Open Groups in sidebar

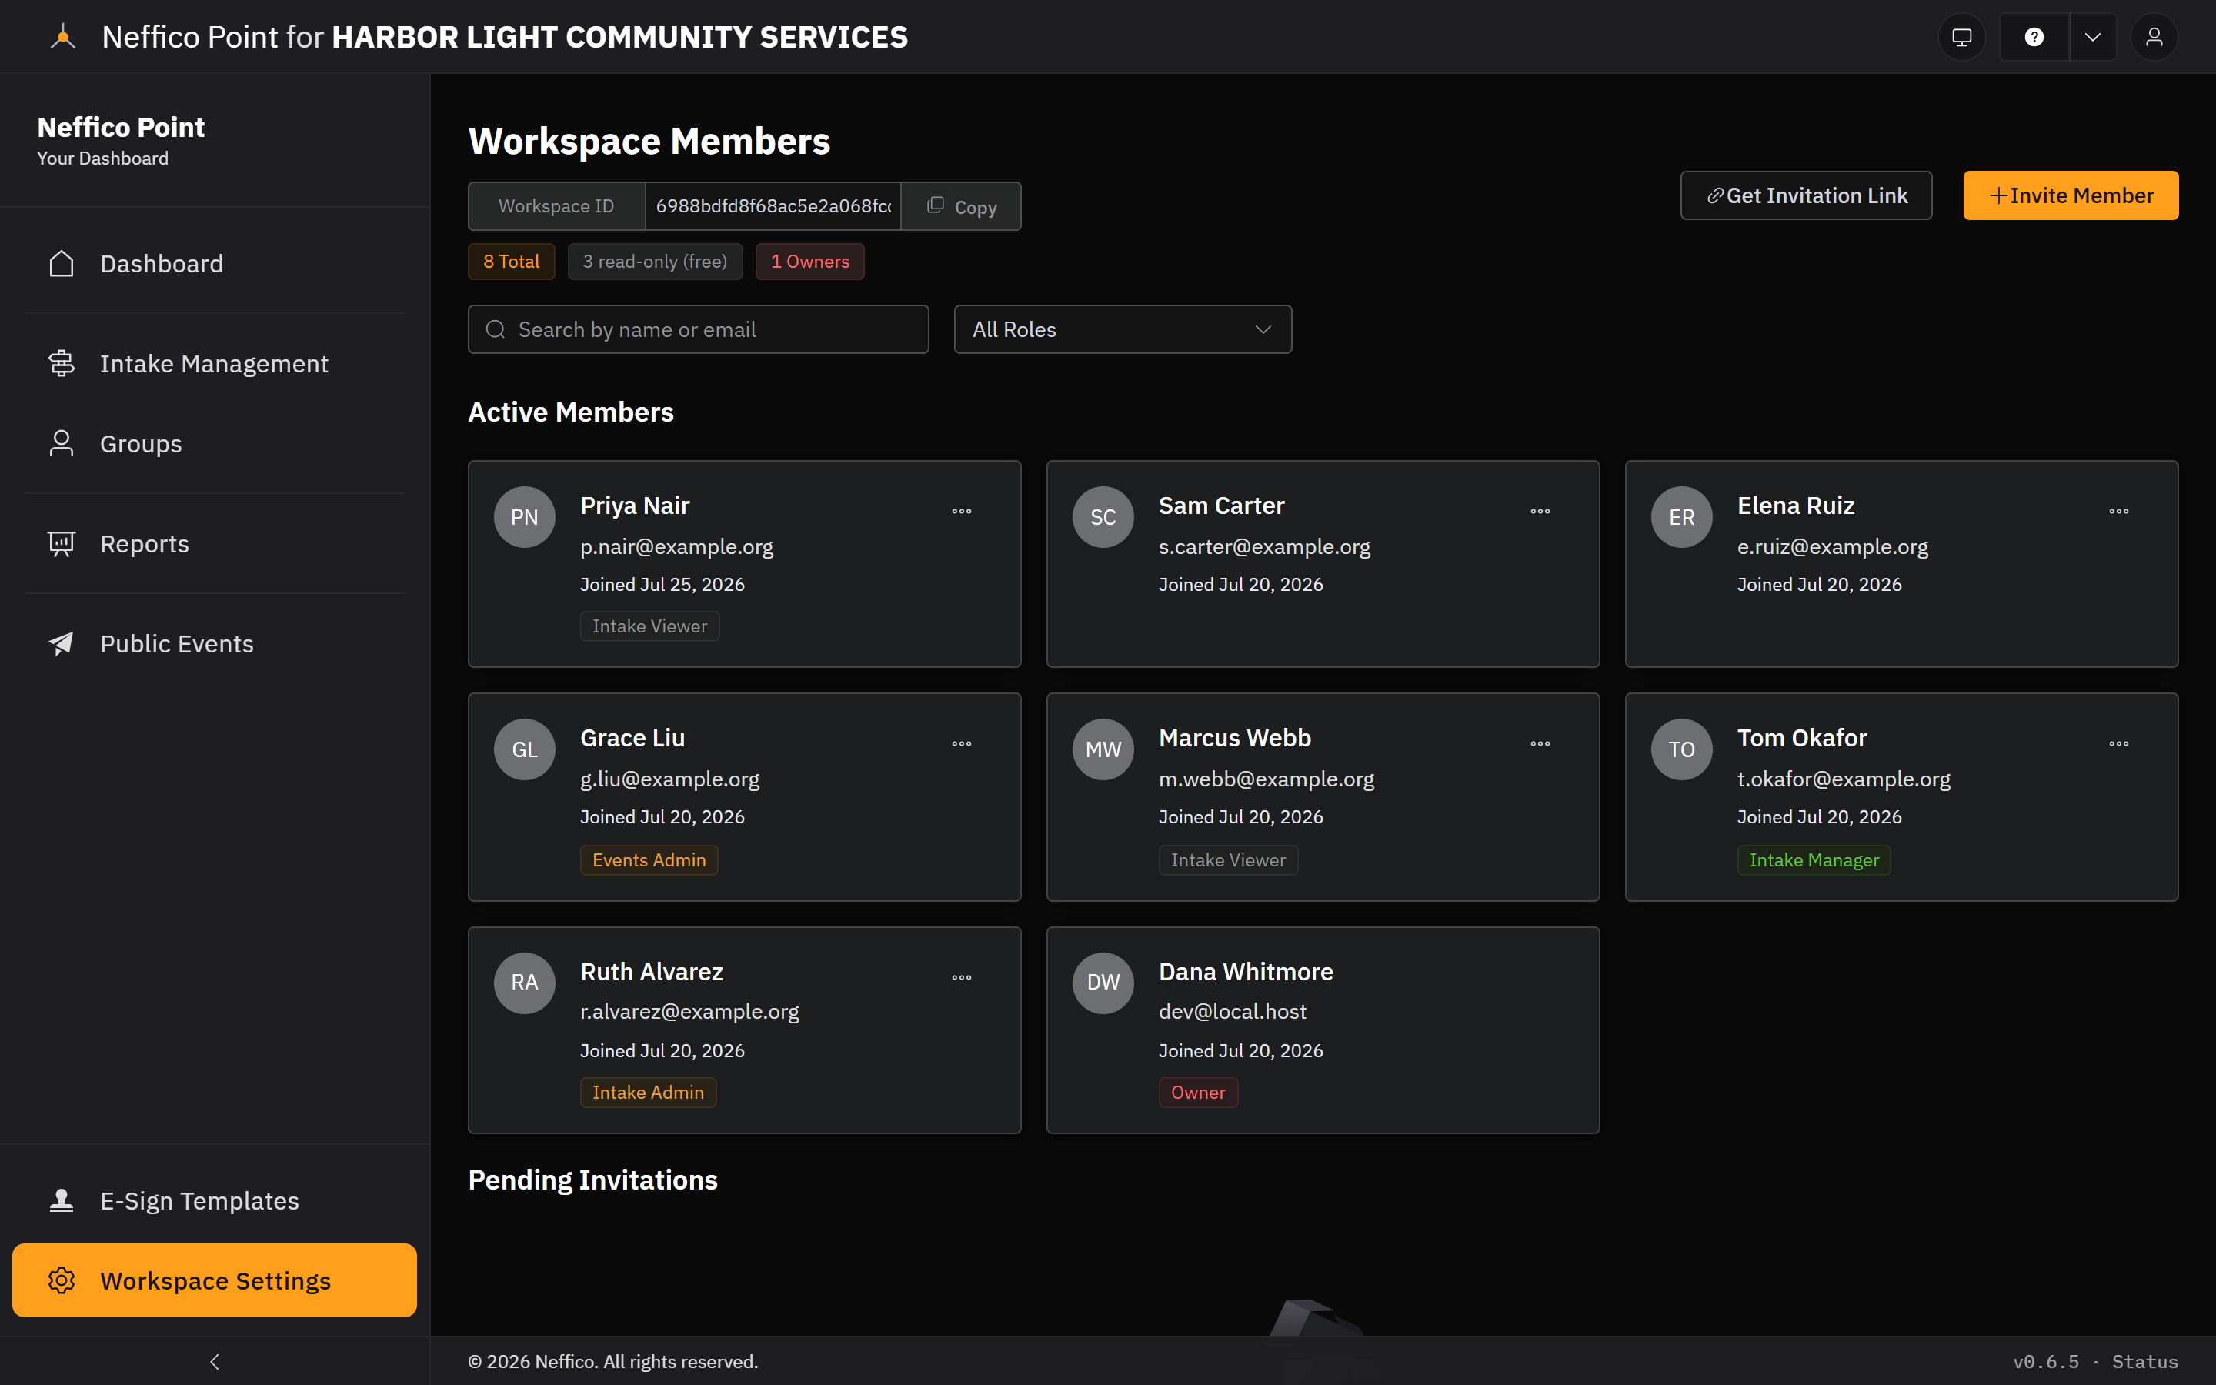coord(215,443)
